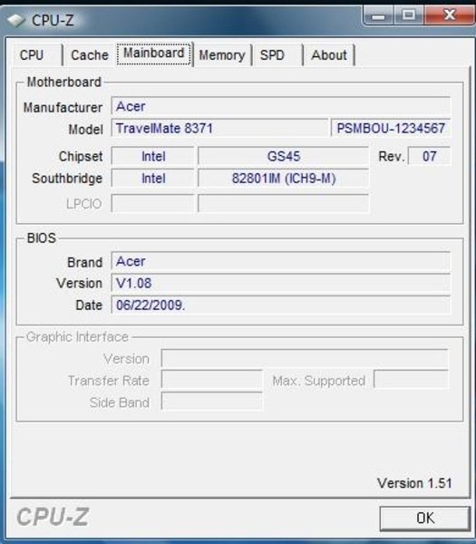
Task: Click the CPU-Z title bar app icon
Action: [16, 21]
